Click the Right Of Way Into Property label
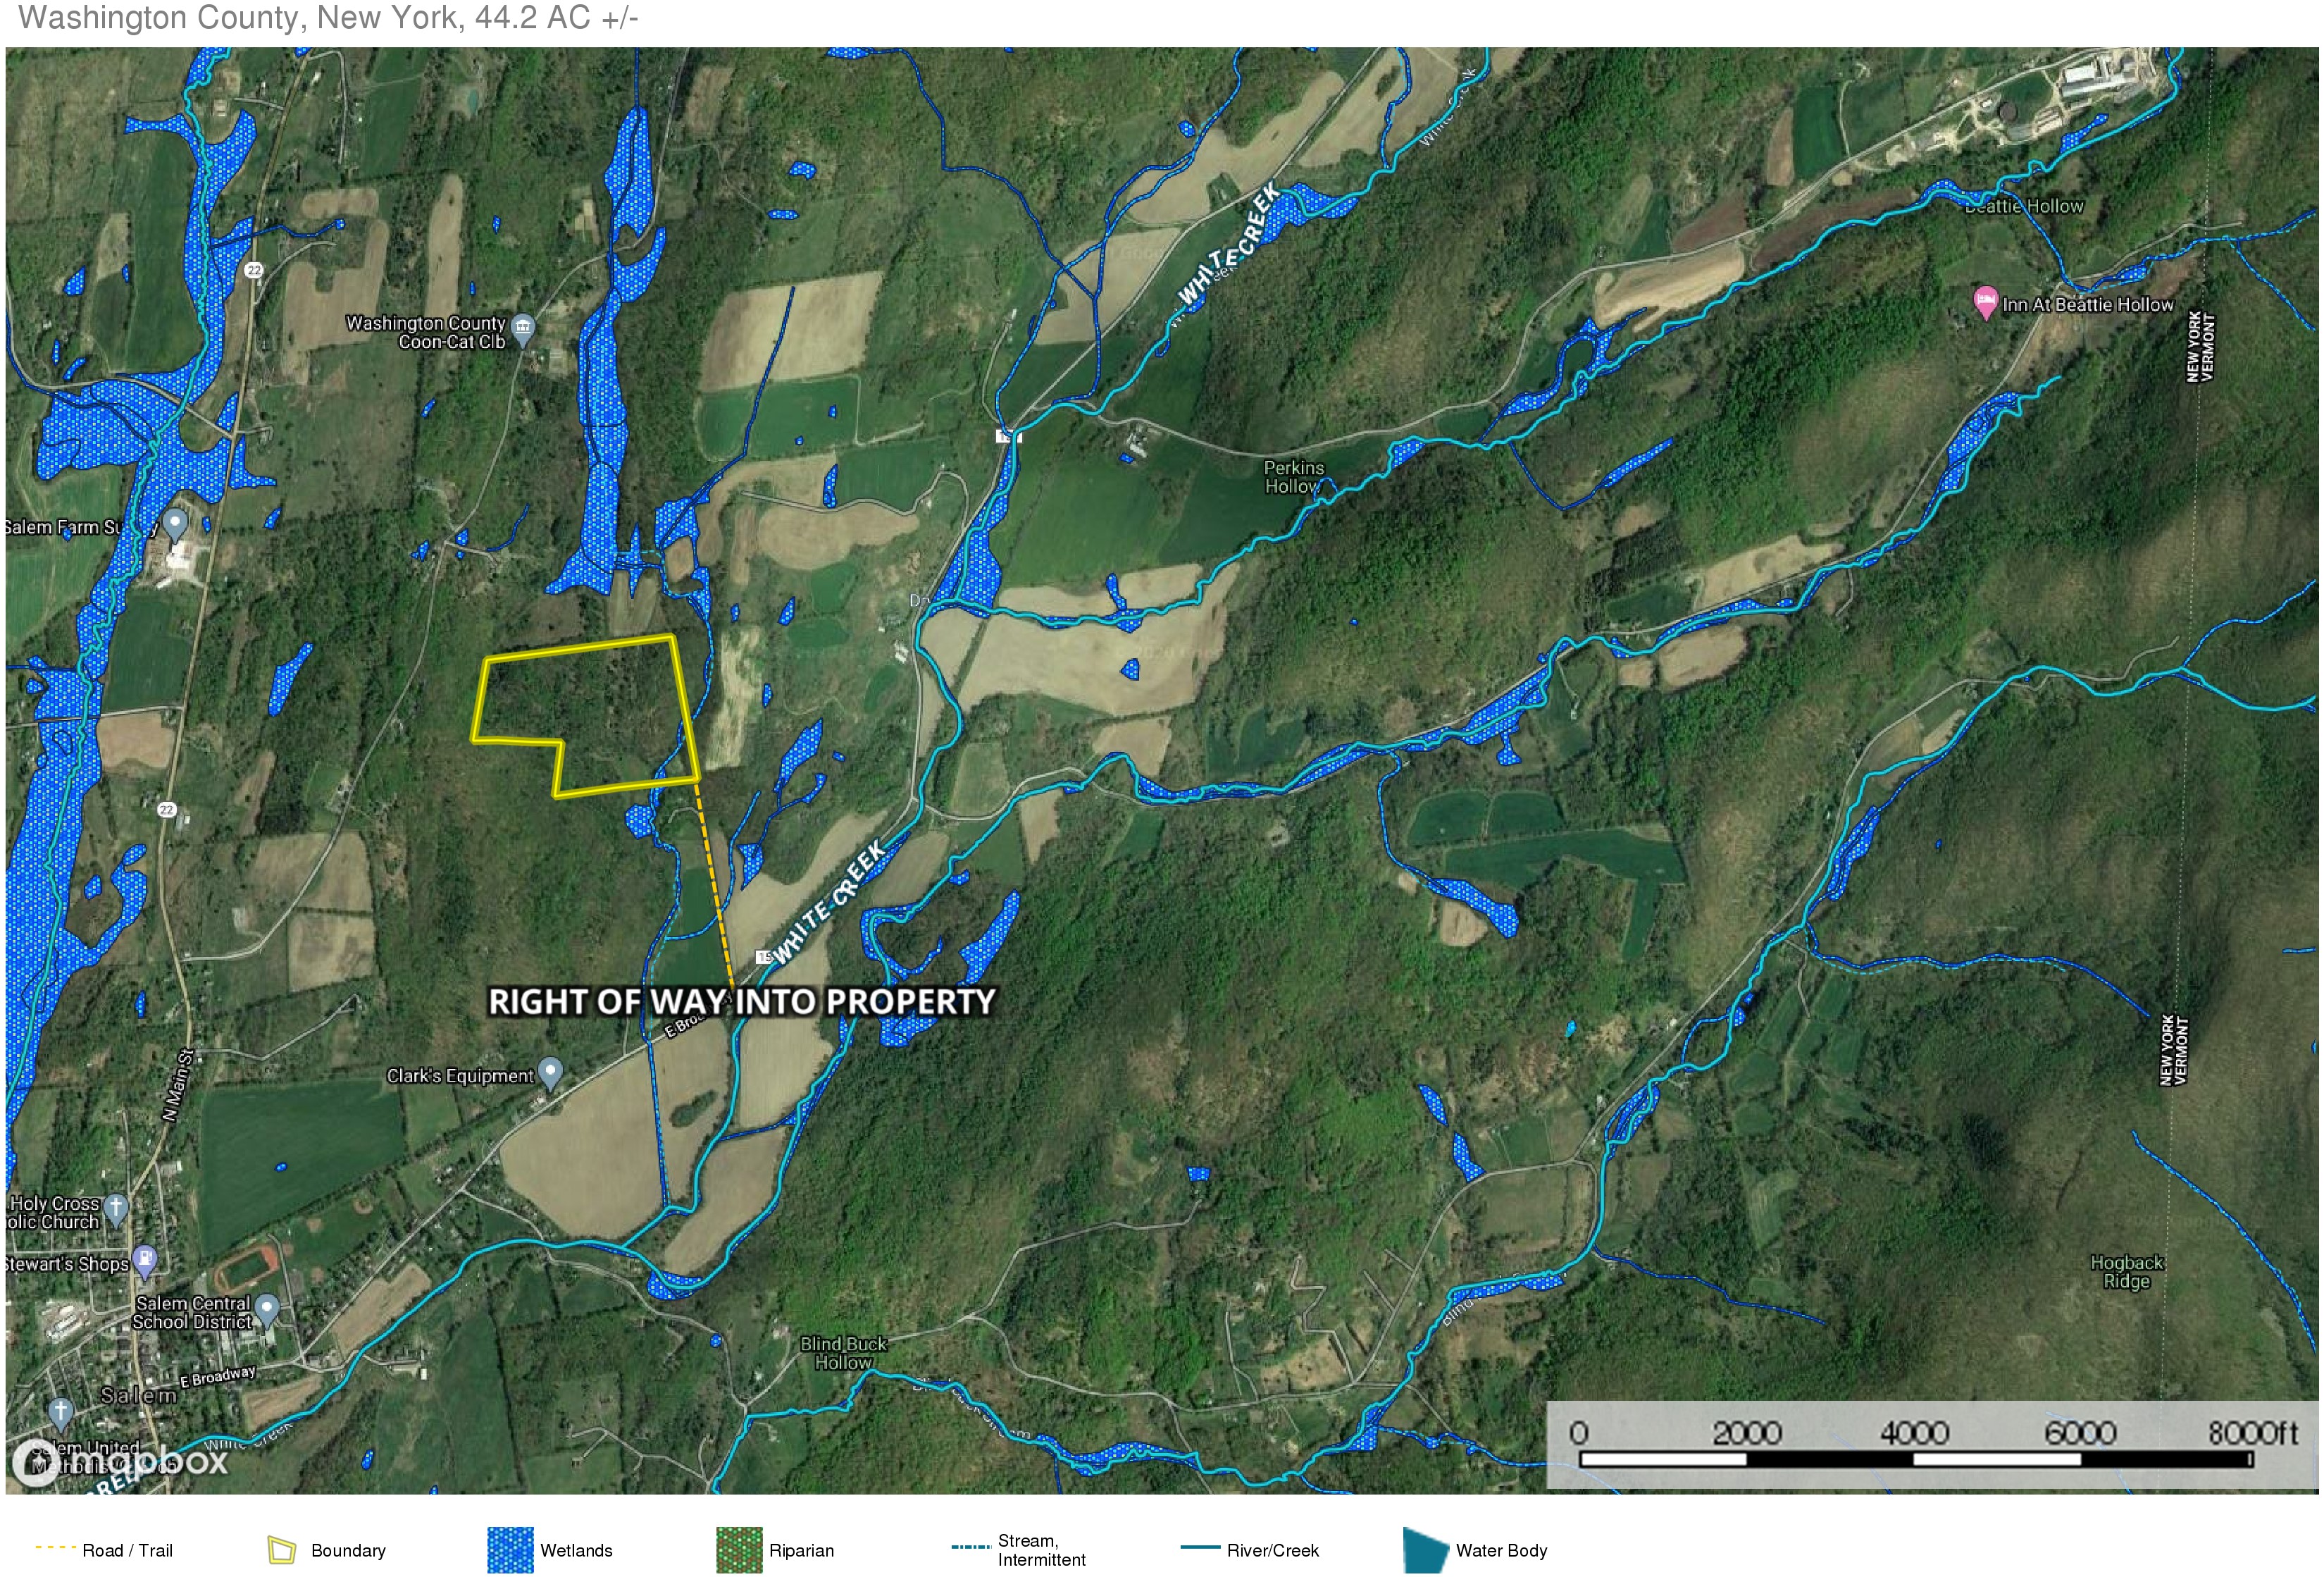Image resolution: width=2324 pixels, height=1577 pixels. tap(741, 1002)
